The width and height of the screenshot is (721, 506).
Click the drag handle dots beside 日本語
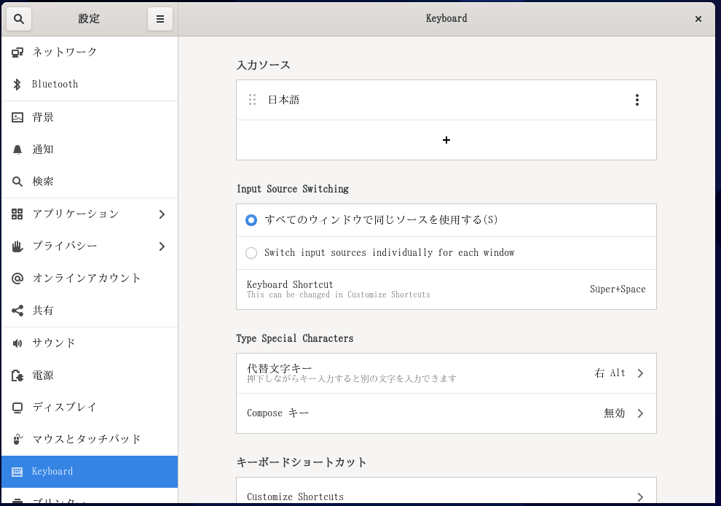[x=252, y=100]
